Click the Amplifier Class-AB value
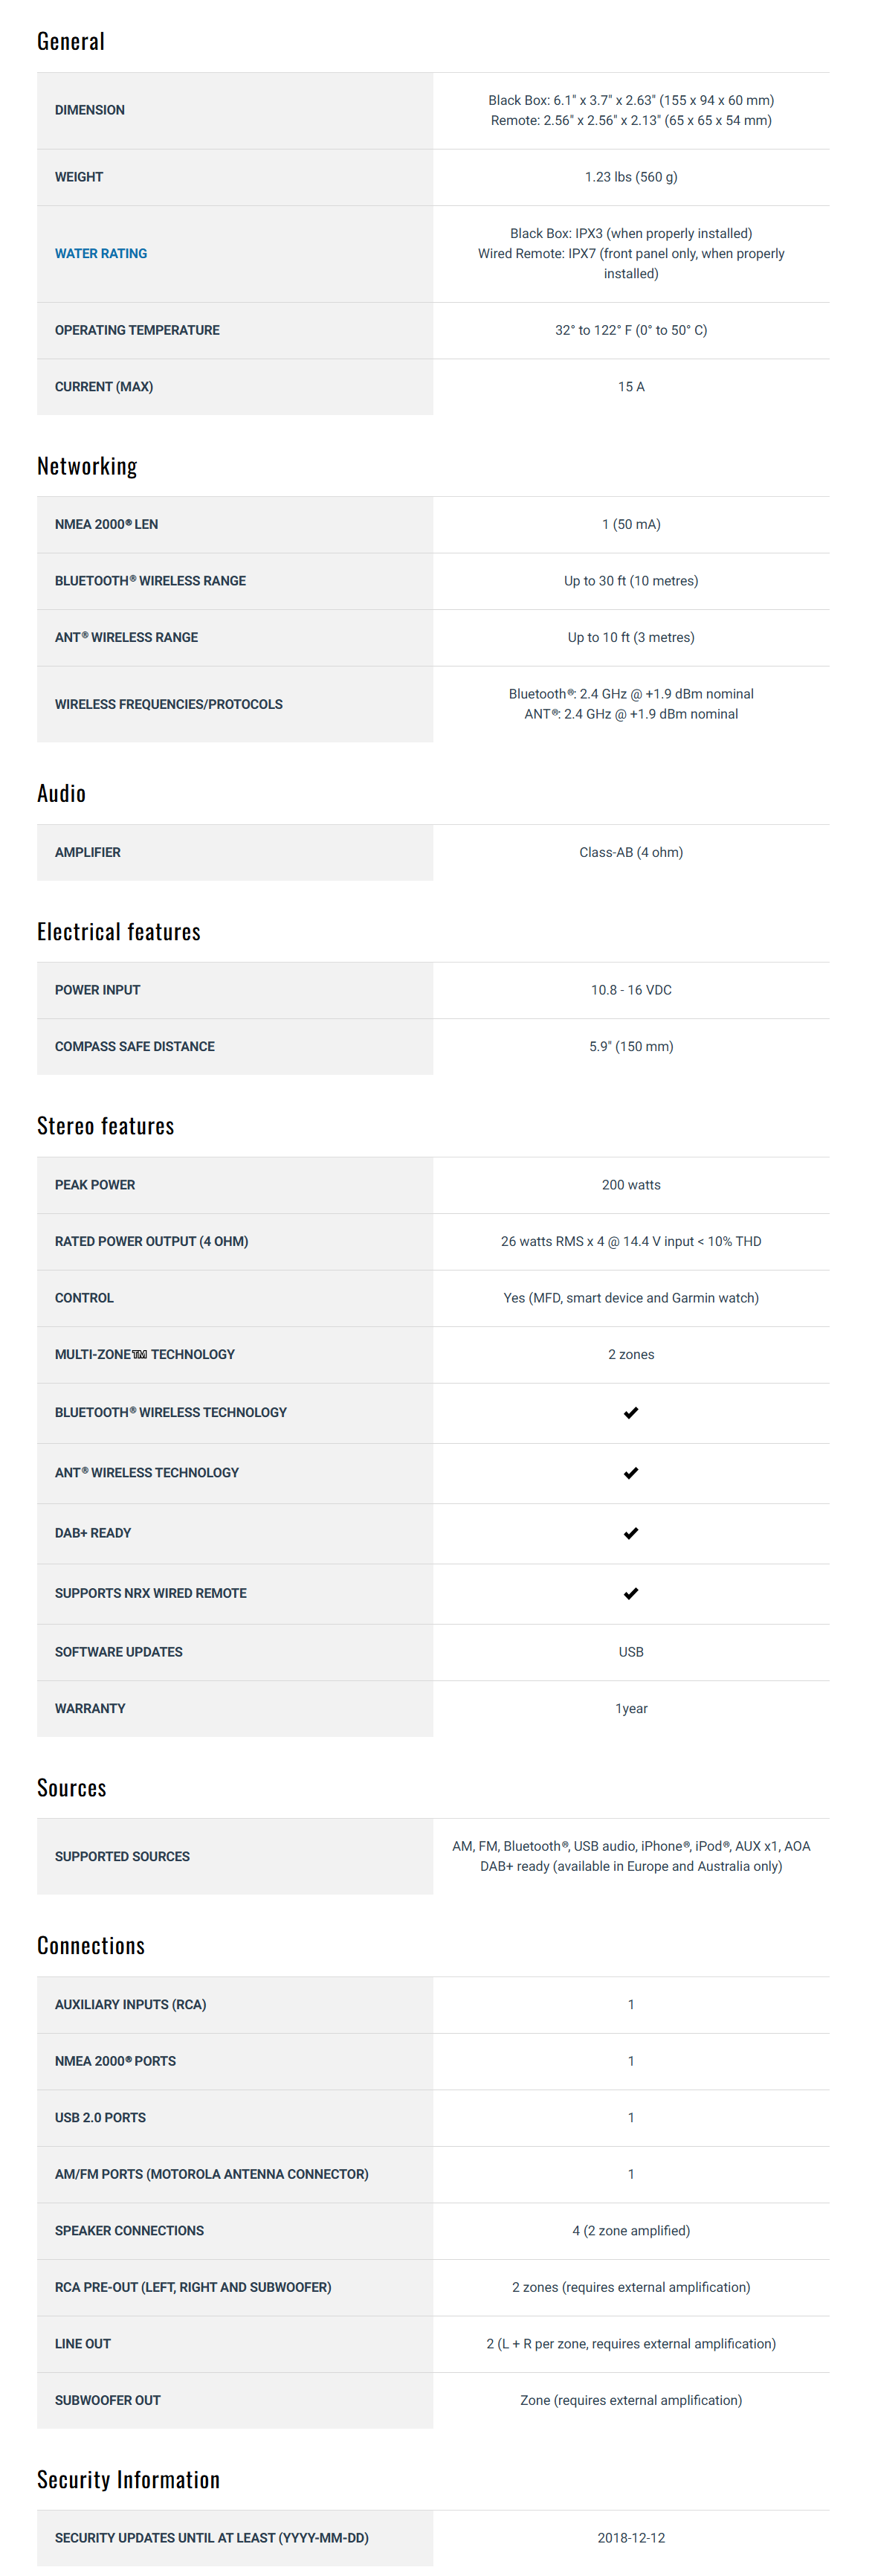The image size is (875, 2576). [630, 852]
